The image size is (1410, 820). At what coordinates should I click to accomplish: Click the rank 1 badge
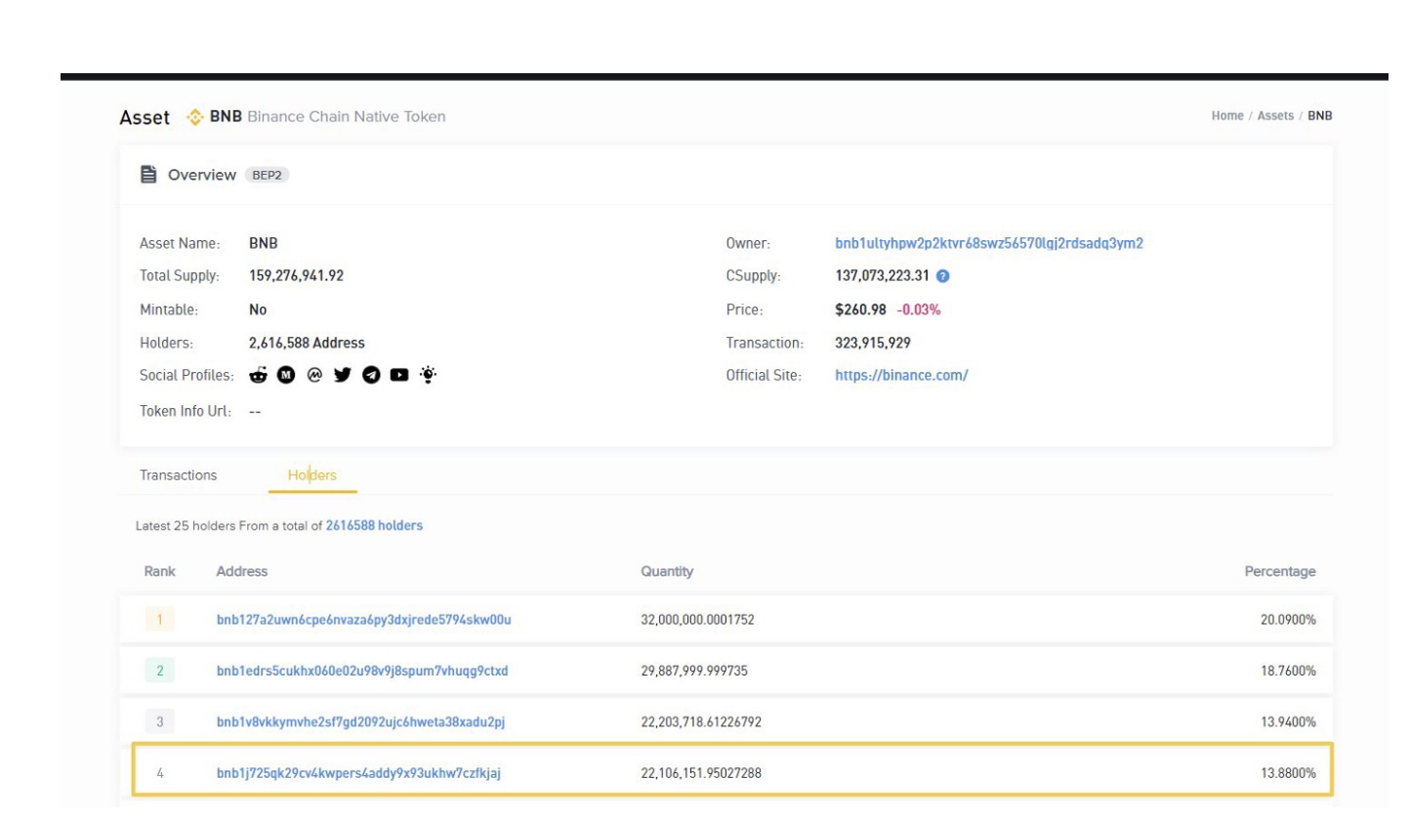point(159,620)
